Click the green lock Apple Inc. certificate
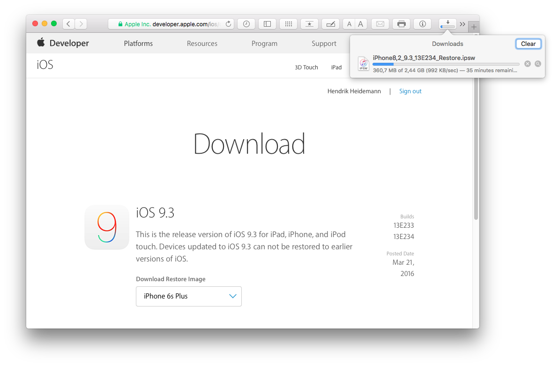559x366 pixels. click(x=134, y=24)
